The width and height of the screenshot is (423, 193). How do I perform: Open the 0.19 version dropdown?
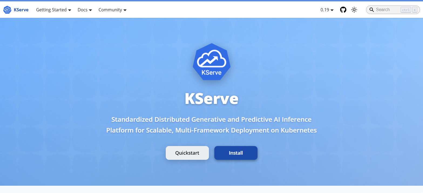pos(327,10)
